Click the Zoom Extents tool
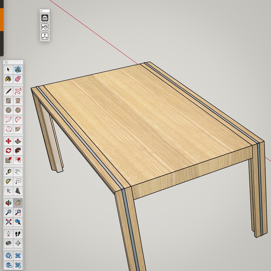The height and width of the screenshot is (271, 271). pos(8,222)
